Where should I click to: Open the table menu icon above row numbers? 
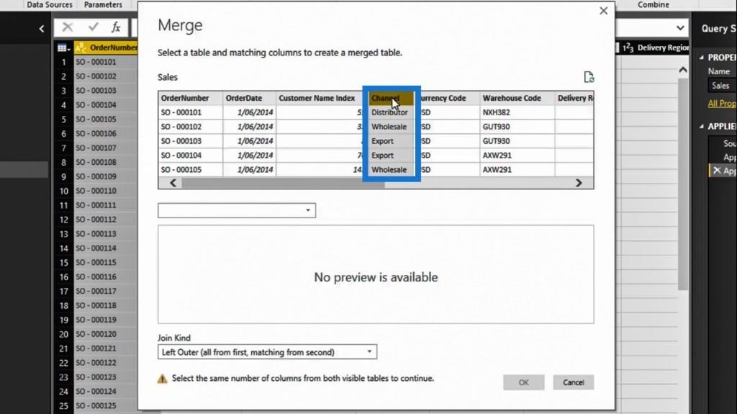click(63, 48)
